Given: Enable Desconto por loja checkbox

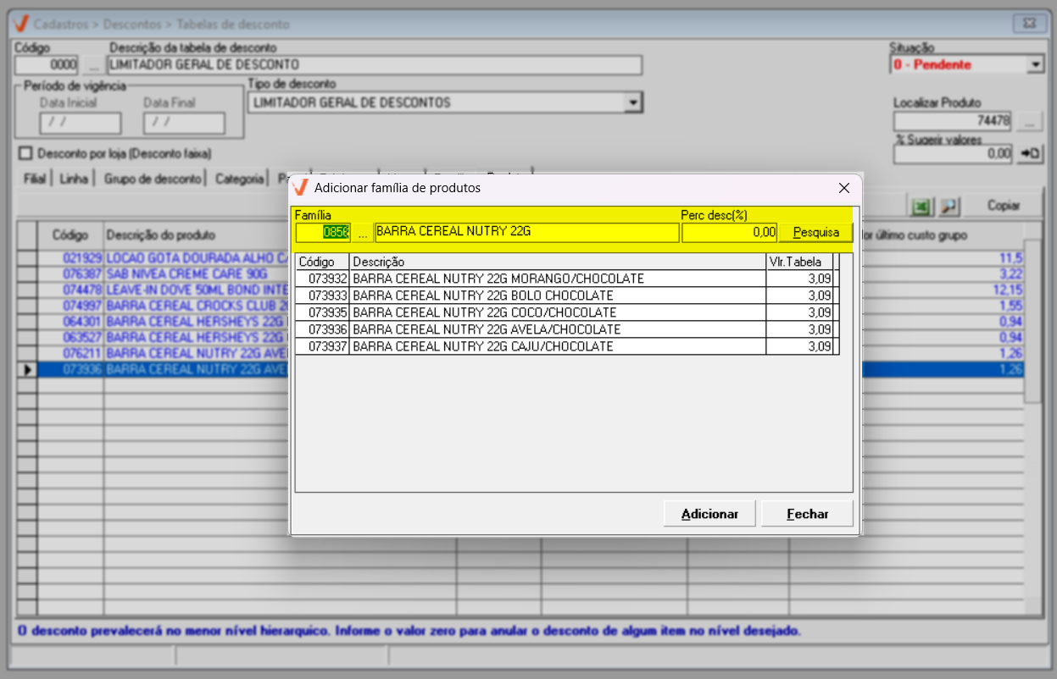Looking at the screenshot, I should pos(25,153).
